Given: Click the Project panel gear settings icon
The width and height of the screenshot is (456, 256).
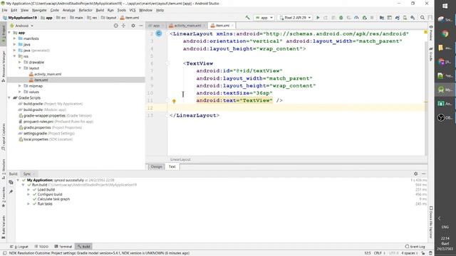Looking at the screenshot, I should point(133,26).
